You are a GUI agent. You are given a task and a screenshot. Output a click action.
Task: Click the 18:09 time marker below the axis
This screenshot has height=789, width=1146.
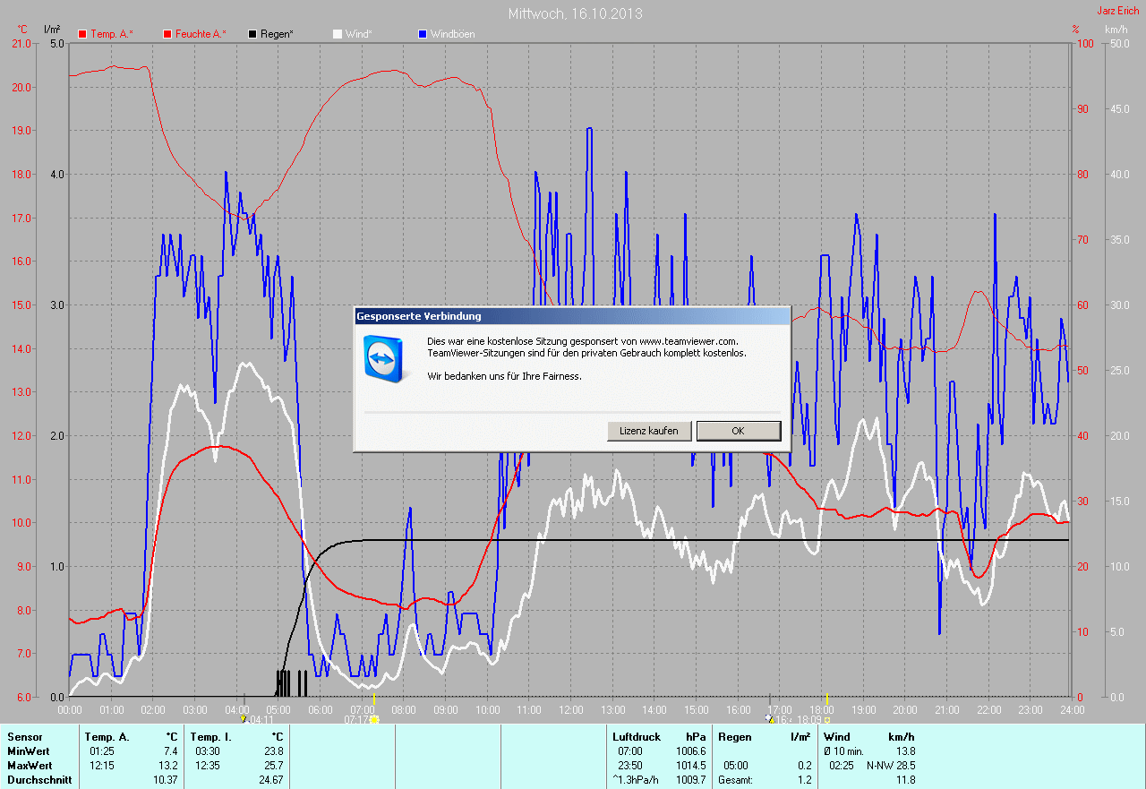(x=809, y=719)
